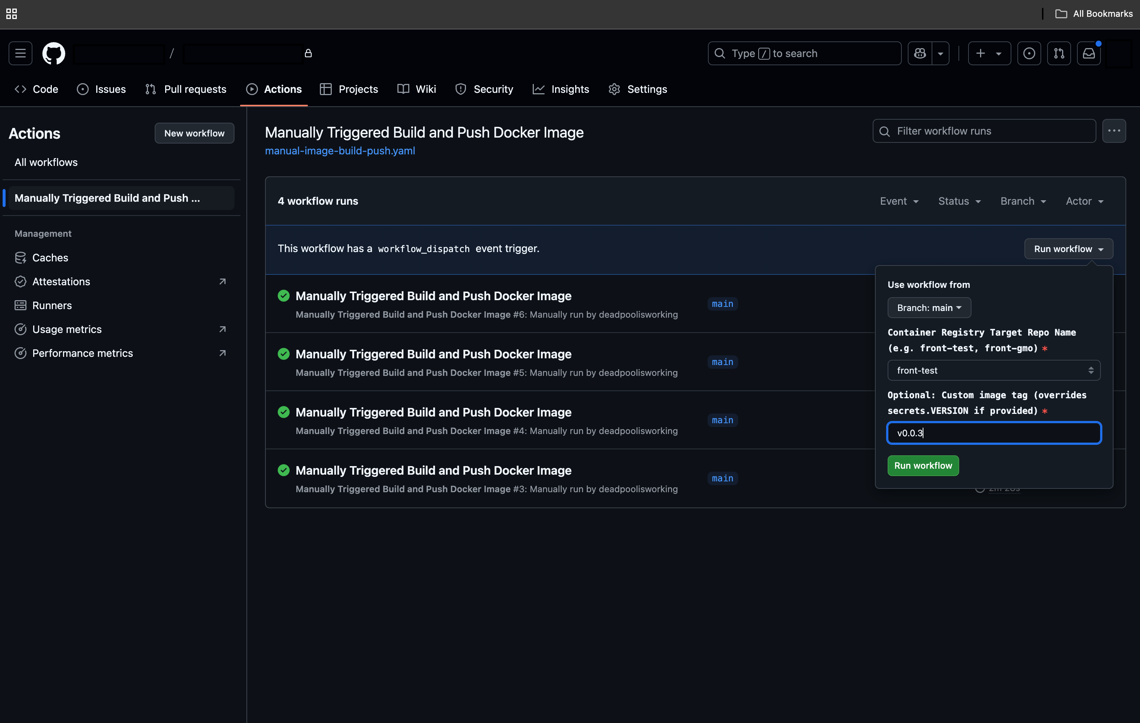Click the New workflow button
This screenshot has height=723, width=1140.
[x=194, y=133]
